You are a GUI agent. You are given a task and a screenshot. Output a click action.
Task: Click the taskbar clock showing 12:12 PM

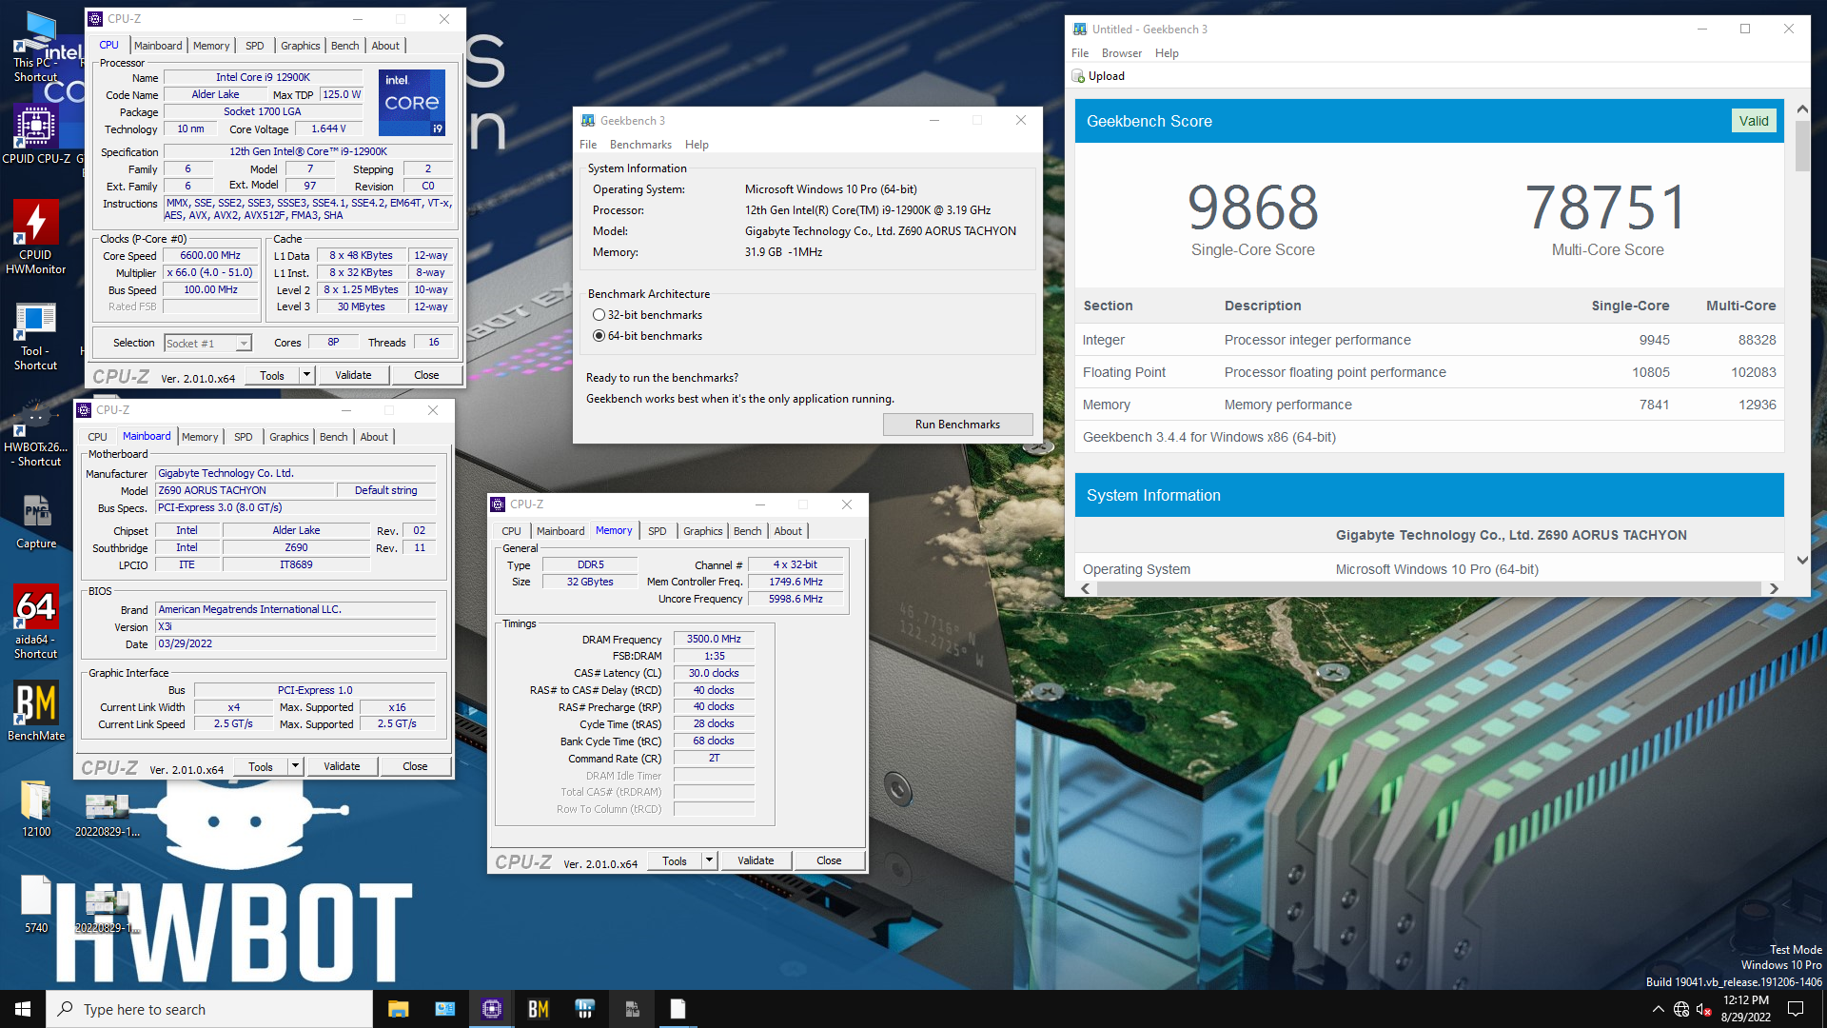[1746, 1009]
